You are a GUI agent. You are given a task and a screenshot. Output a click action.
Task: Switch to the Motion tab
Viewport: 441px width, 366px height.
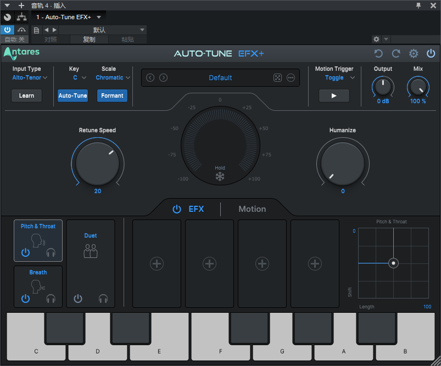pyautogui.click(x=252, y=209)
